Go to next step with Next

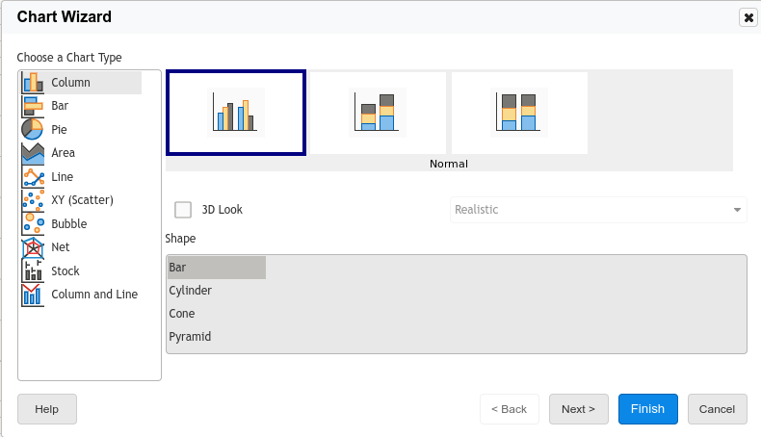coord(578,409)
